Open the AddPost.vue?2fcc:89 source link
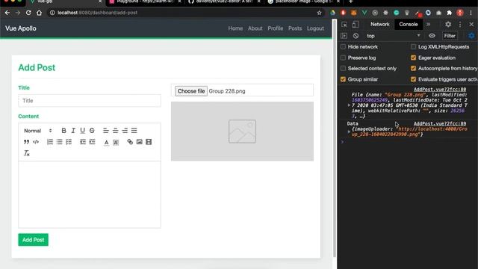Image resolution: width=478 pixels, height=269 pixels. 440,123
